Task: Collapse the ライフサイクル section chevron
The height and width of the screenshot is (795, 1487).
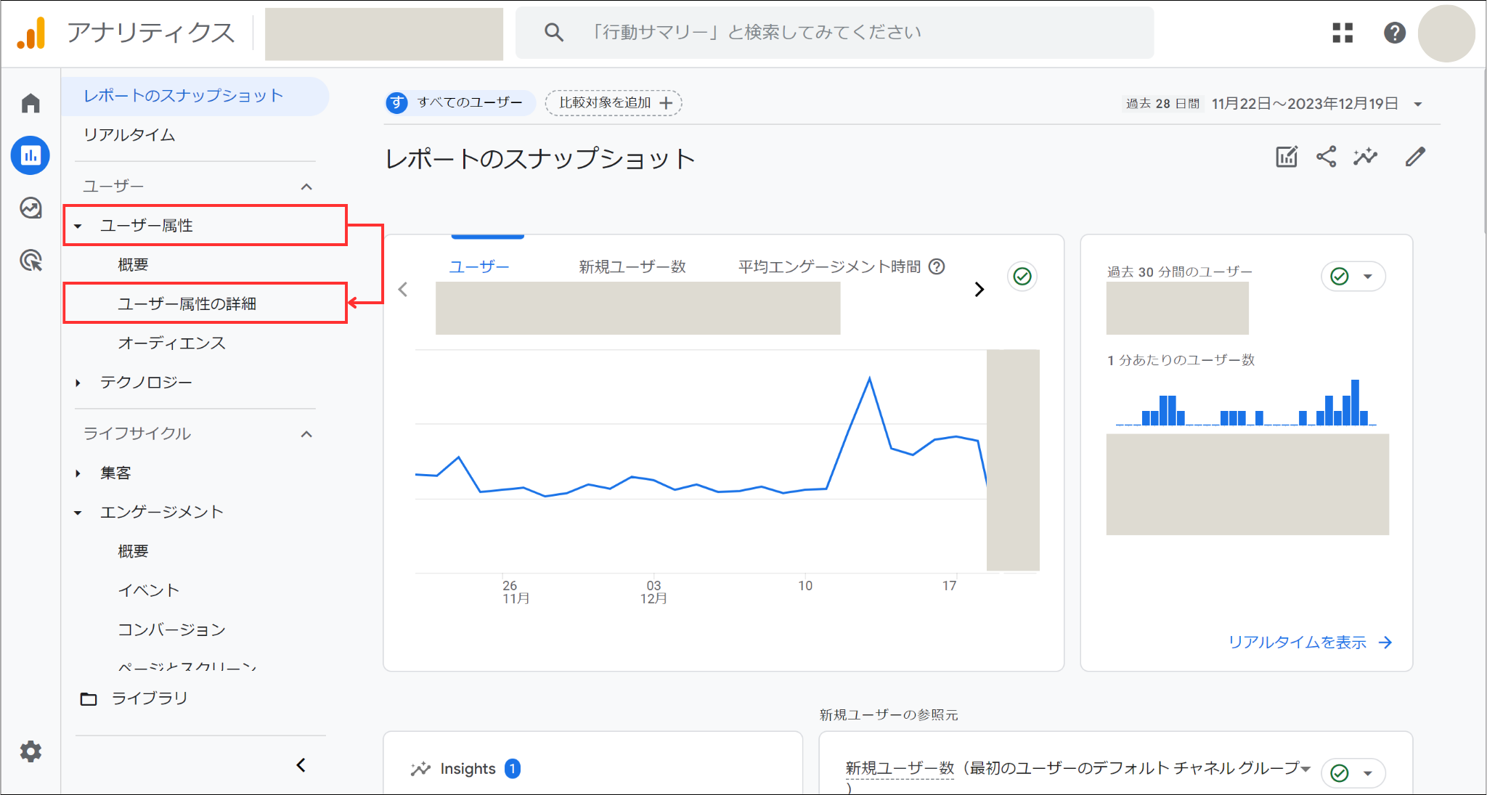Action: pos(306,434)
